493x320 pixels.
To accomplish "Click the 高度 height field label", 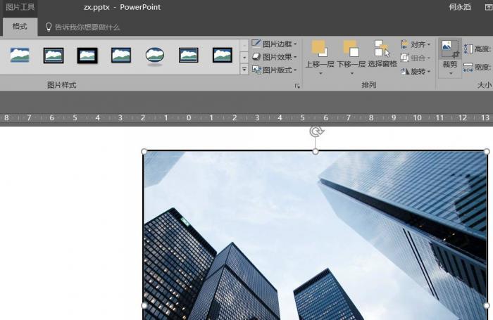I will (x=482, y=49).
